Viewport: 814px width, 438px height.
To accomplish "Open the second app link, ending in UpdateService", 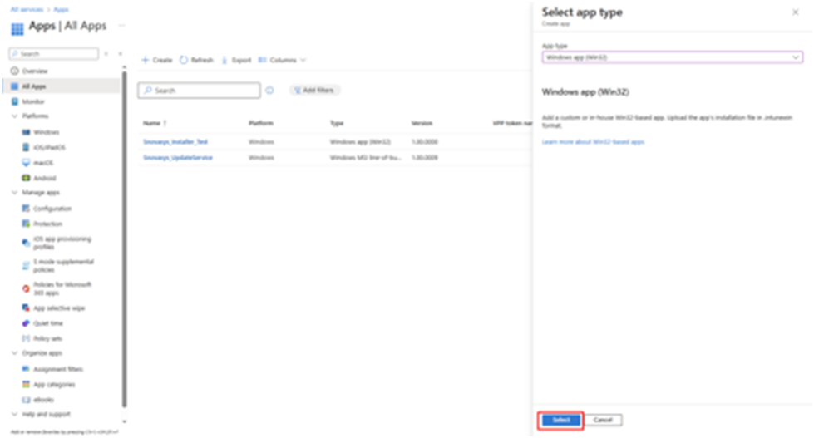I will coord(178,157).
